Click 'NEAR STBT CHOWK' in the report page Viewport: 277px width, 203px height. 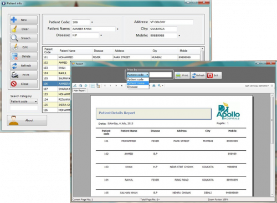182,167
